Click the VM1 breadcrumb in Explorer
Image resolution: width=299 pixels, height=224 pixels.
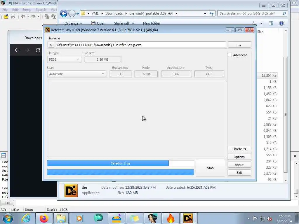(95, 13)
